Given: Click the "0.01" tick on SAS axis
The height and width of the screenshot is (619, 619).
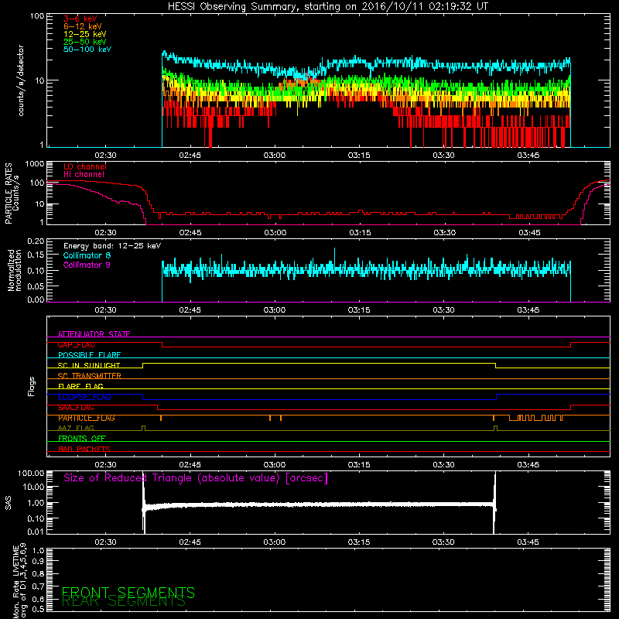Looking at the screenshot, I should tap(36, 532).
